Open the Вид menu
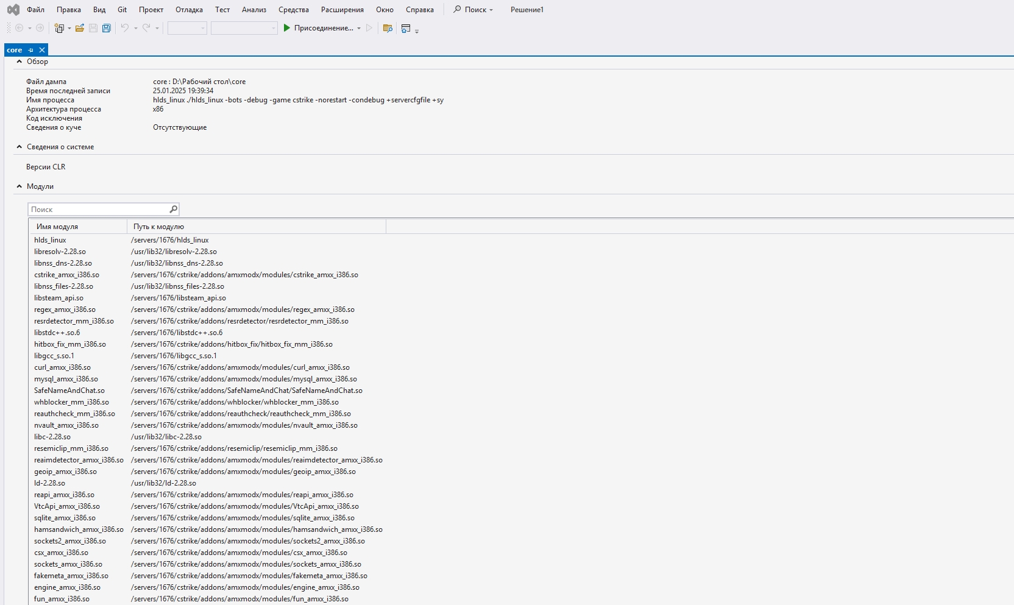This screenshot has height=605, width=1014. point(99,10)
